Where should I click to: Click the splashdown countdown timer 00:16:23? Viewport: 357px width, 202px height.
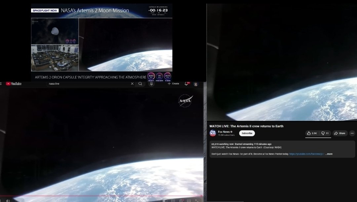point(158,11)
